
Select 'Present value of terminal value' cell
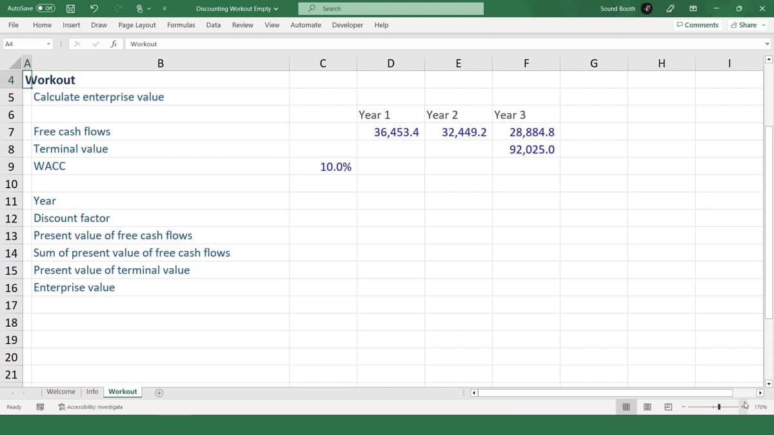160,270
